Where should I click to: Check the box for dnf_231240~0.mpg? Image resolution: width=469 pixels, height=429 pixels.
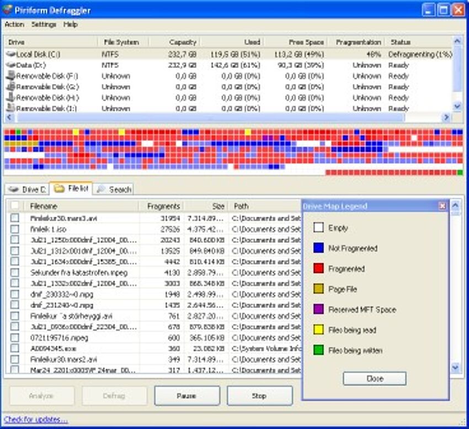tap(15, 305)
